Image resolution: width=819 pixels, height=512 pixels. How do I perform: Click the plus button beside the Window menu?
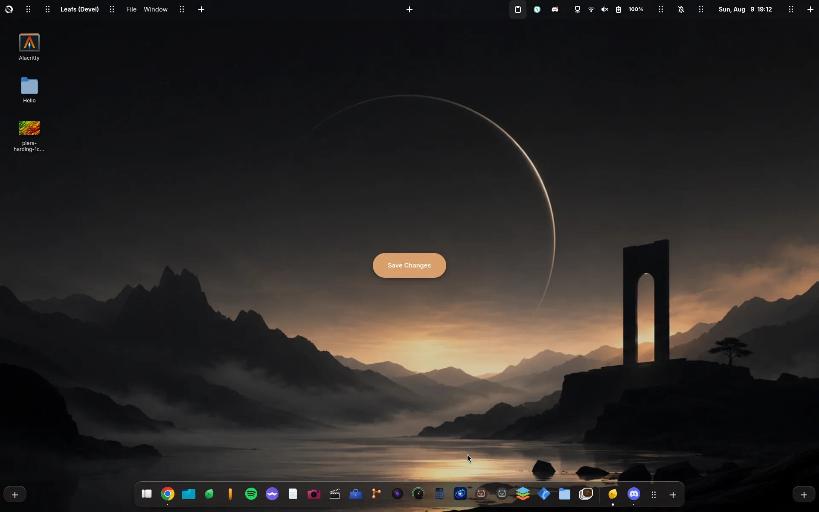tap(201, 9)
